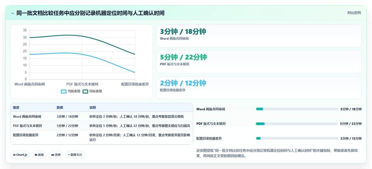
Task: Click y-axis value 35 on chart
Action: (x=25, y=30)
